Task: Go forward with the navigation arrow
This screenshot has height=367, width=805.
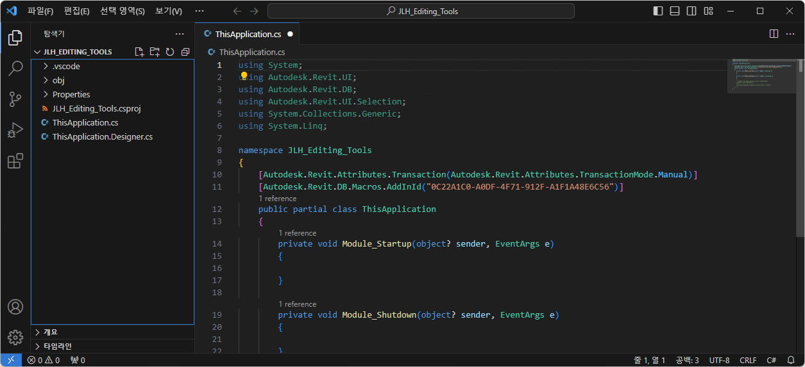Action: [254, 11]
